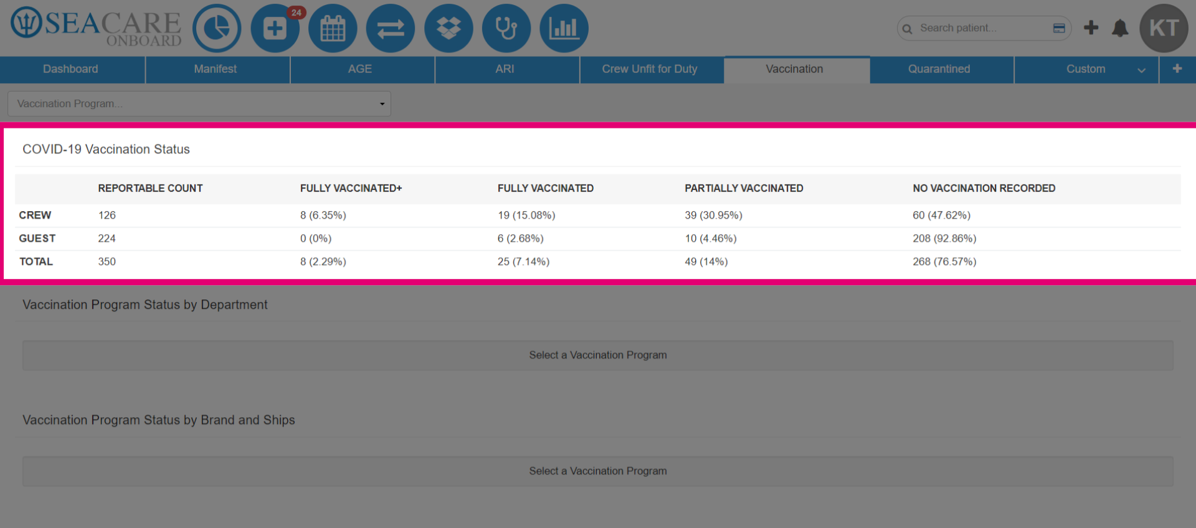The height and width of the screenshot is (528, 1196).
Task: Click the FULLY VACCINATED+ column header
Action: pos(351,188)
